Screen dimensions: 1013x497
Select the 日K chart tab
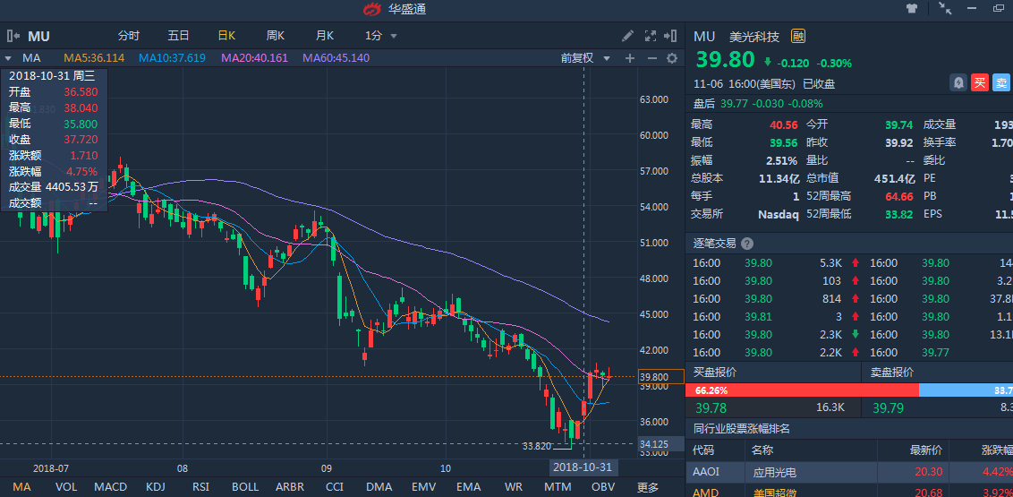[x=226, y=36]
